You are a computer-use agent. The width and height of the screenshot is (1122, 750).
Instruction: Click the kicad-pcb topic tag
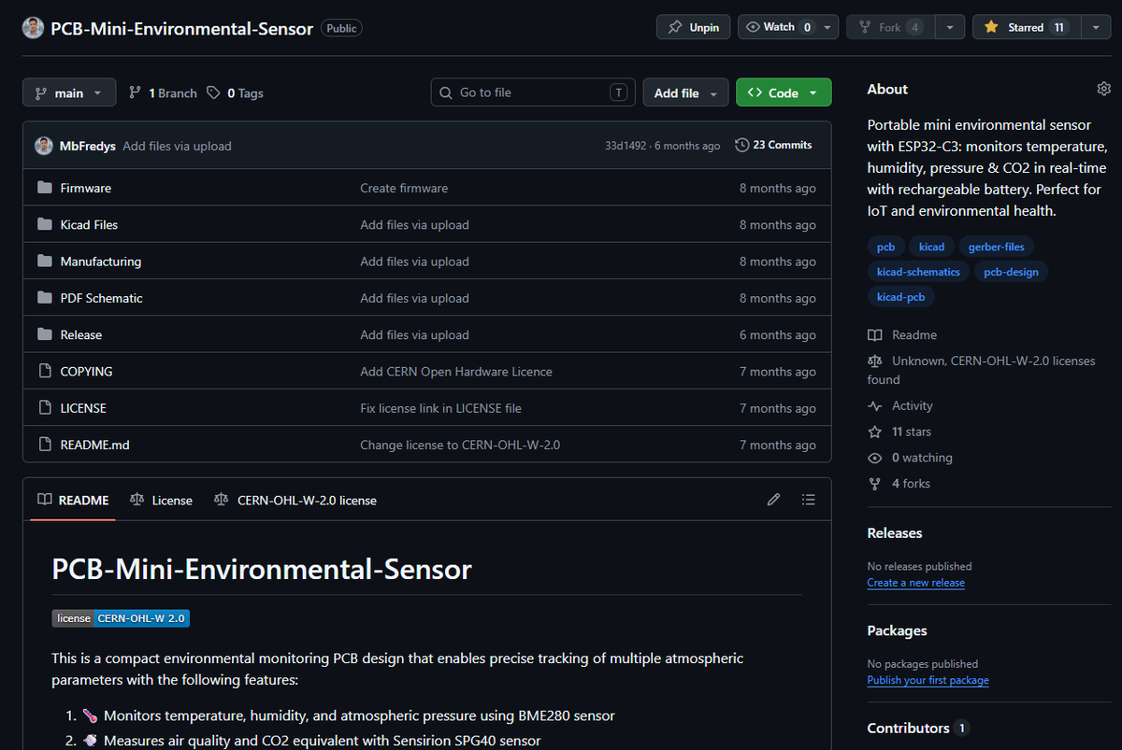pos(901,297)
